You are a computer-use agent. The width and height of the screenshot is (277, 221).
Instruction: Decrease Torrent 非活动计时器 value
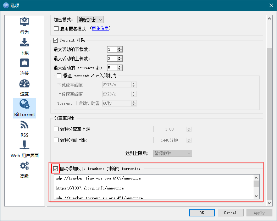tap(134, 104)
